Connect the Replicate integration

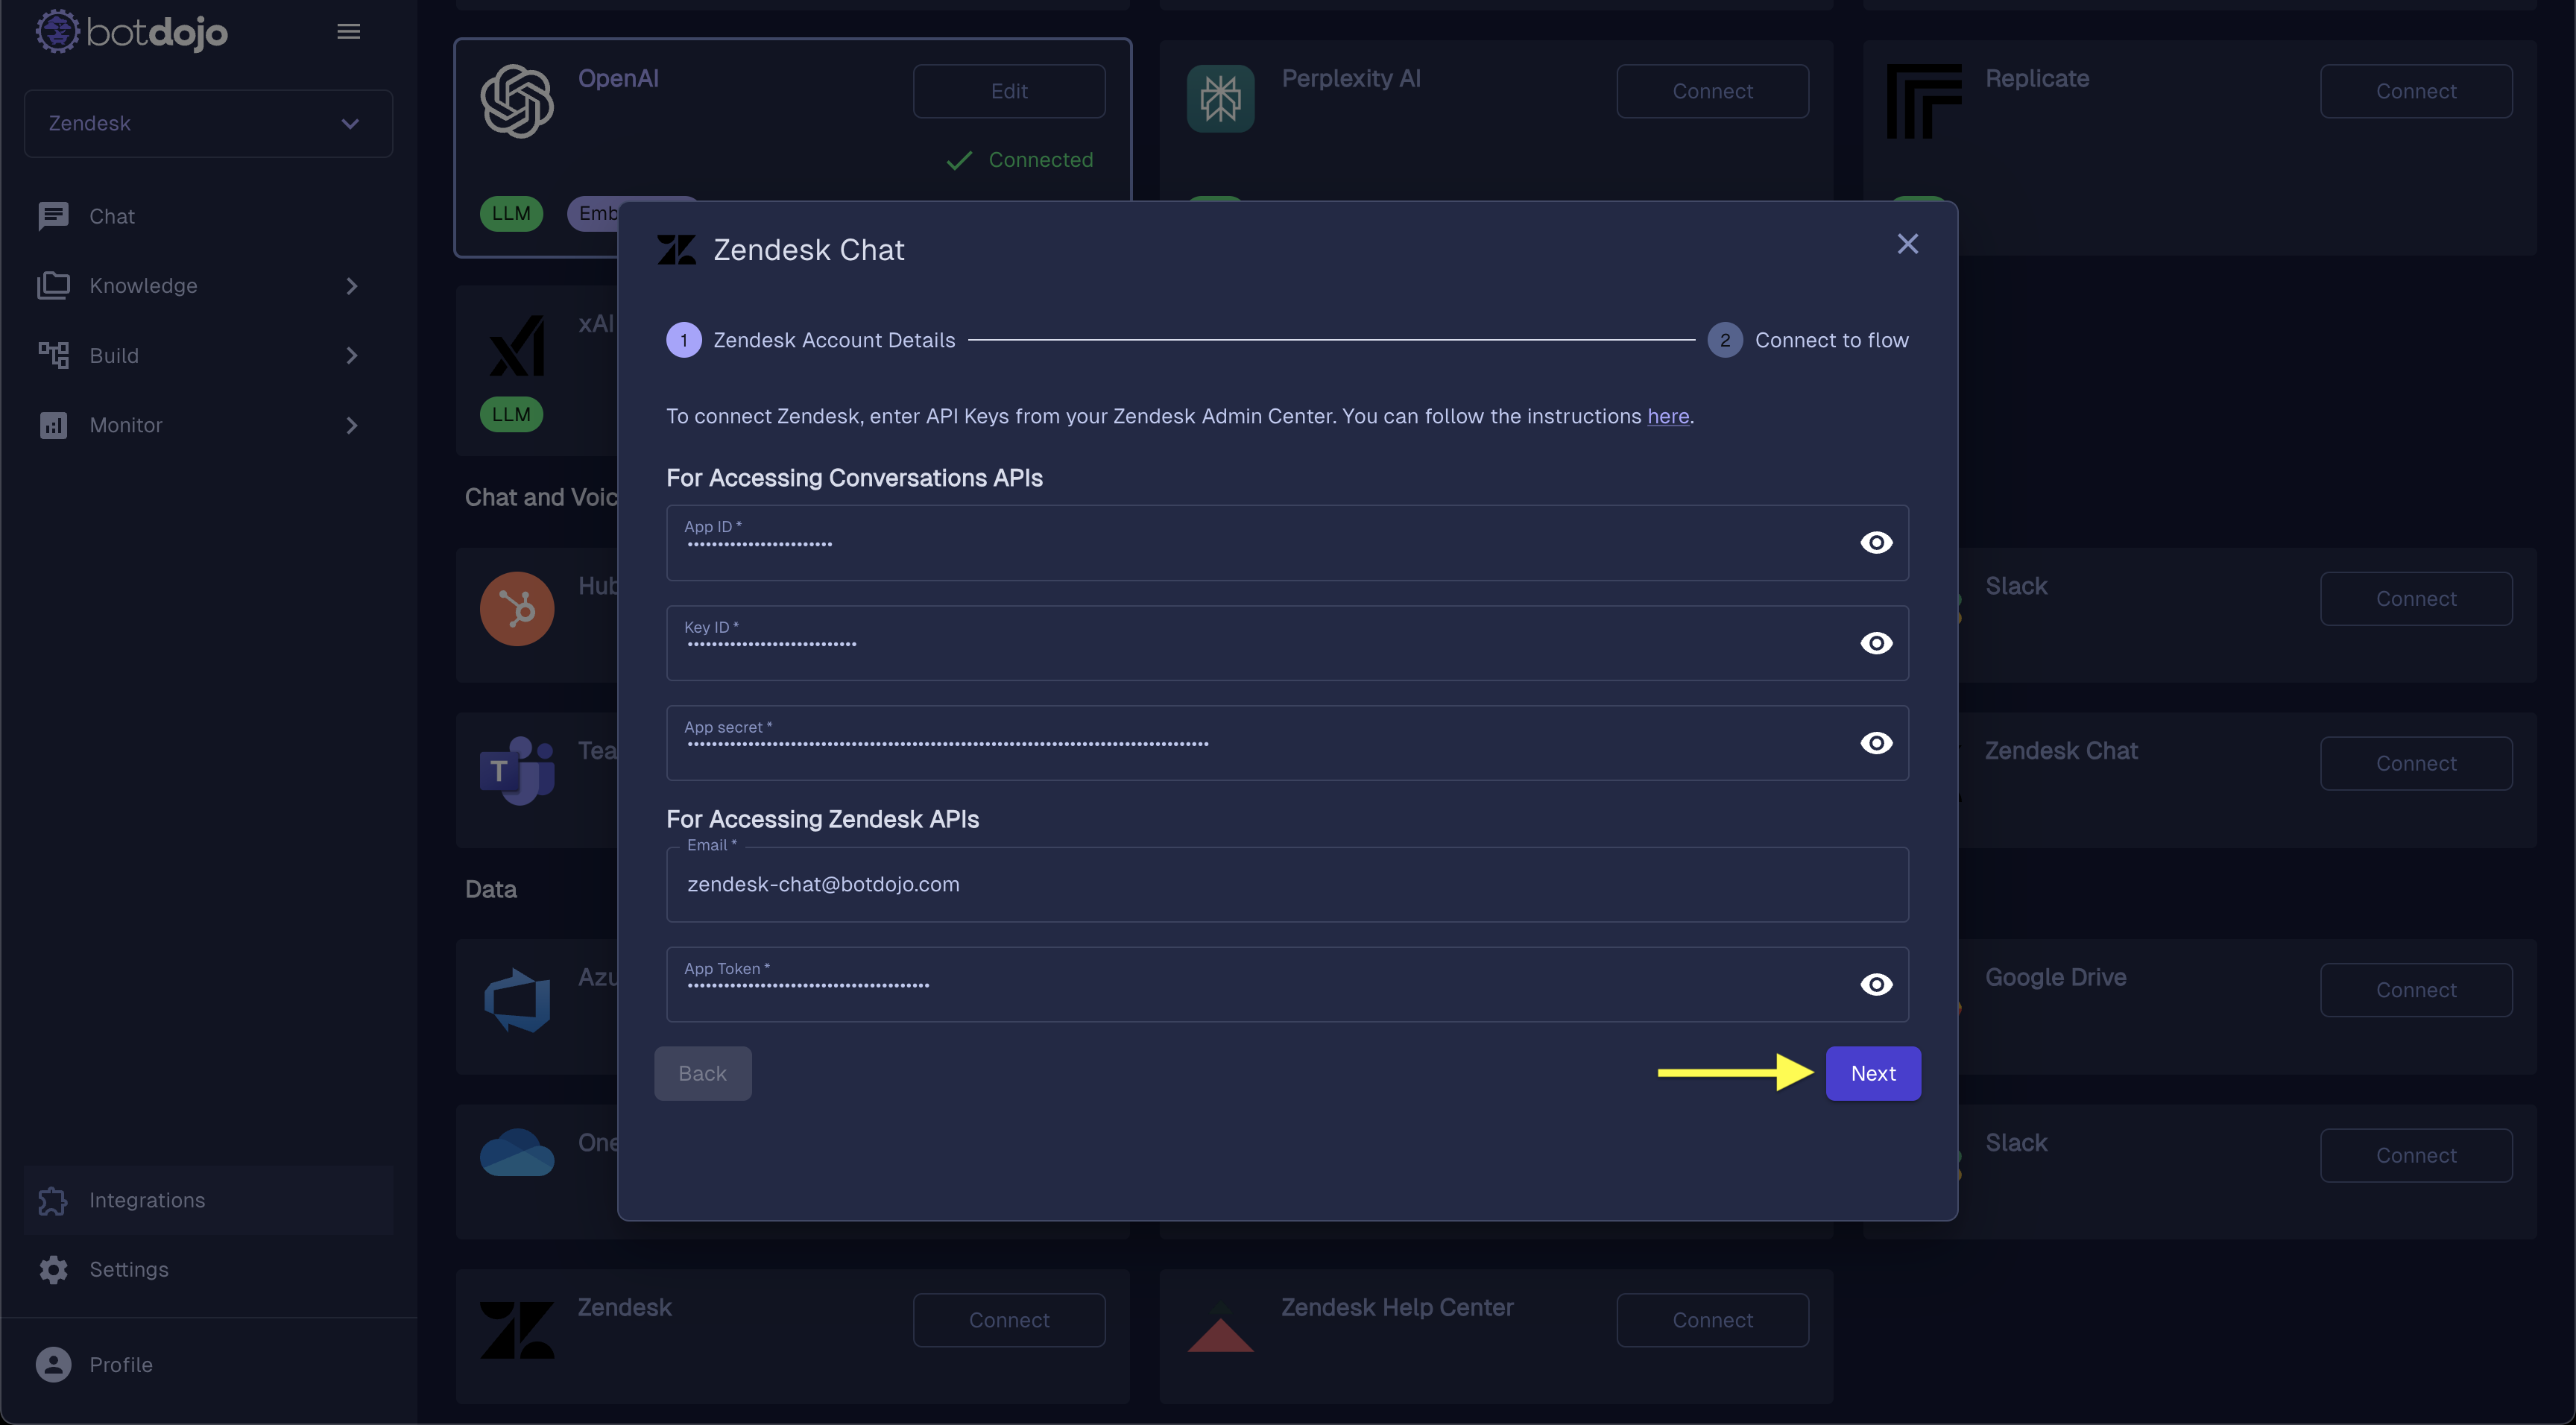tap(2416, 91)
